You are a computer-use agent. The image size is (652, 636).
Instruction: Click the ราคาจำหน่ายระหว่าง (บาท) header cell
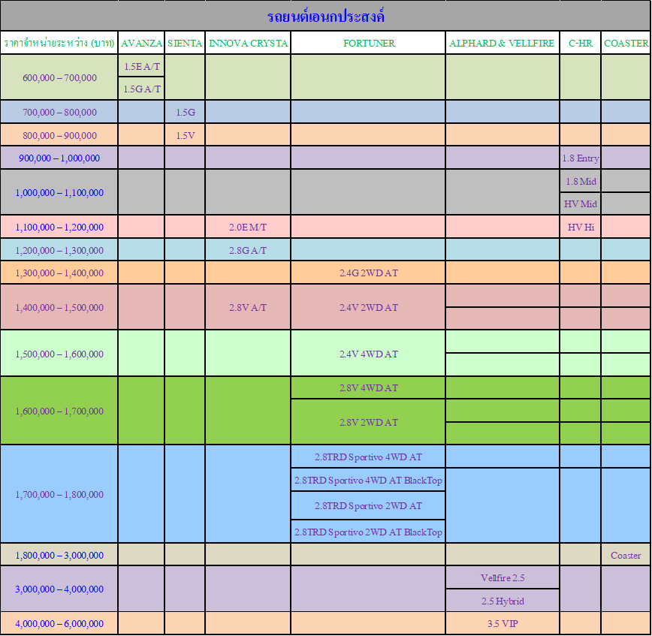(59, 43)
